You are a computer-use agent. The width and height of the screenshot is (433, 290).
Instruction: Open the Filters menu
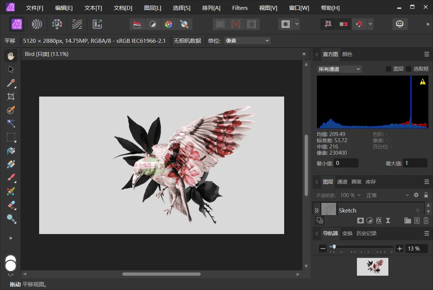tap(240, 8)
